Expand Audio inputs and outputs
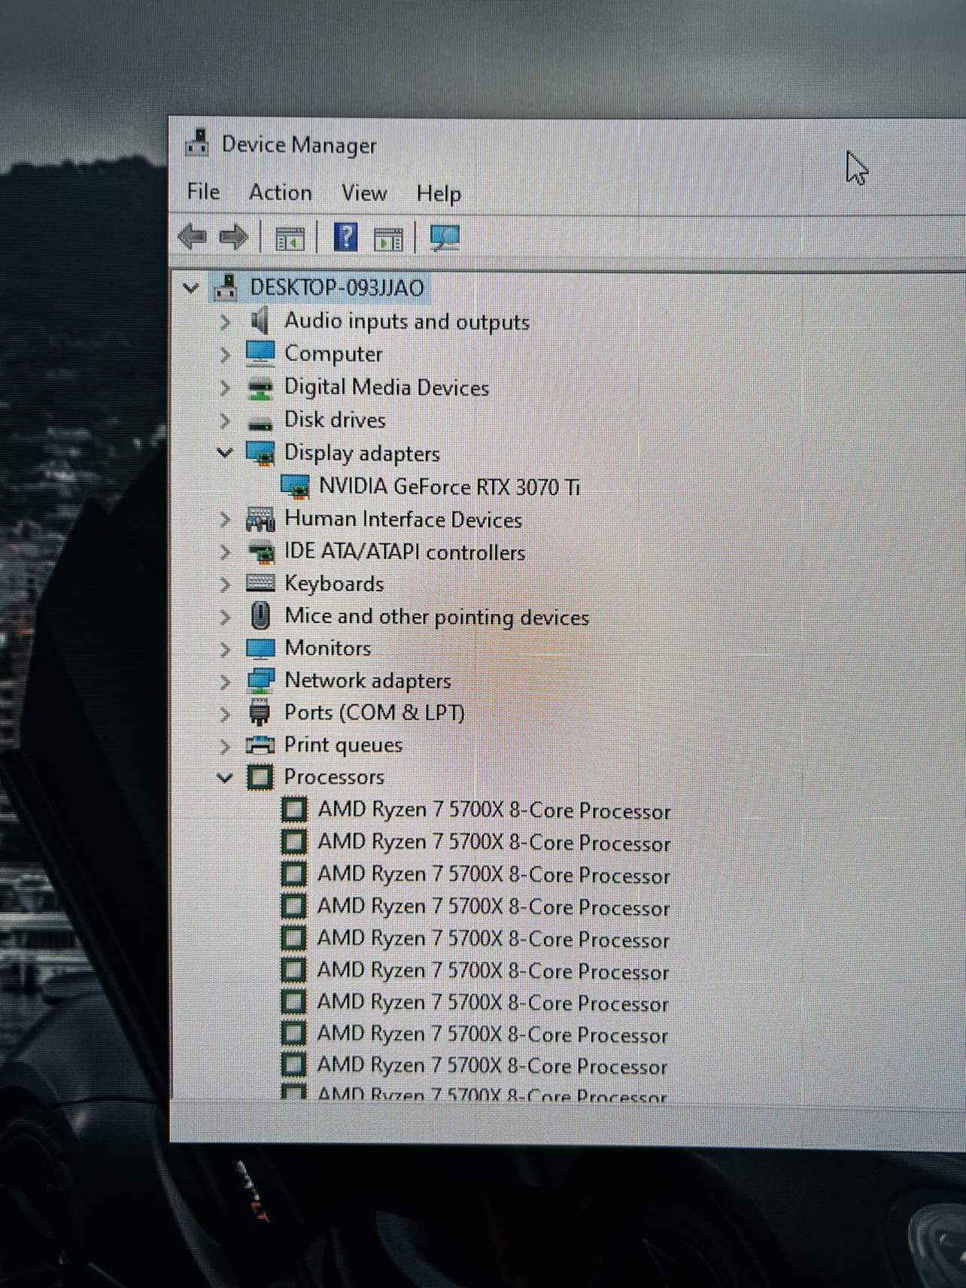The image size is (966, 1288). [225, 322]
